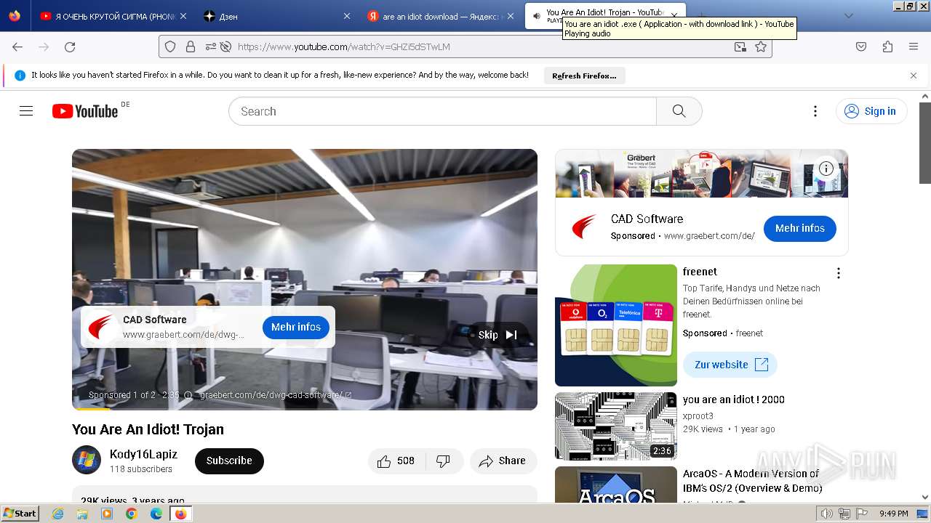Toggle picture-in-picture from address bar
The image size is (931, 523).
click(740, 46)
